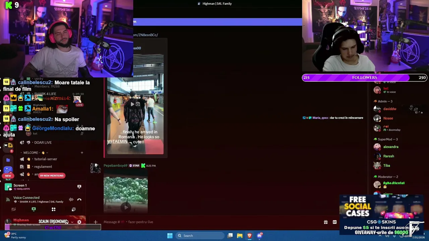Click the plus attach button in message box
Viewport: 429px width, 241px height.
coord(96,222)
